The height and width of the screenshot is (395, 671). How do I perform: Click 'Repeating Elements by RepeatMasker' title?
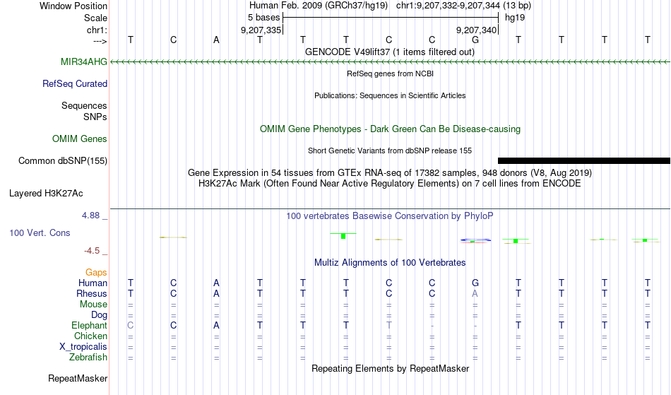pyautogui.click(x=391, y=368)
